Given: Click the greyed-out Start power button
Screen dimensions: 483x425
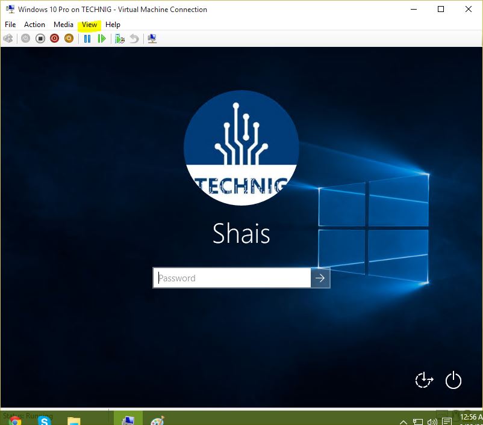Looking at the screenshot, I should click(x=25, y=38).
